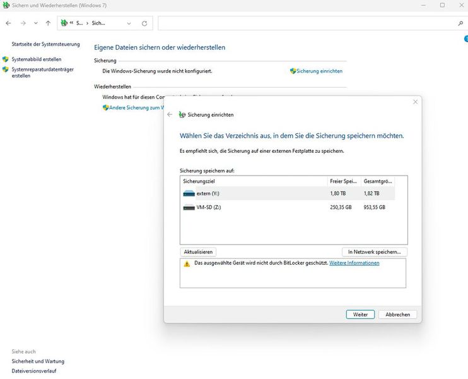Minimize the Sichern und Wiederherstellen window

point(423,5)
